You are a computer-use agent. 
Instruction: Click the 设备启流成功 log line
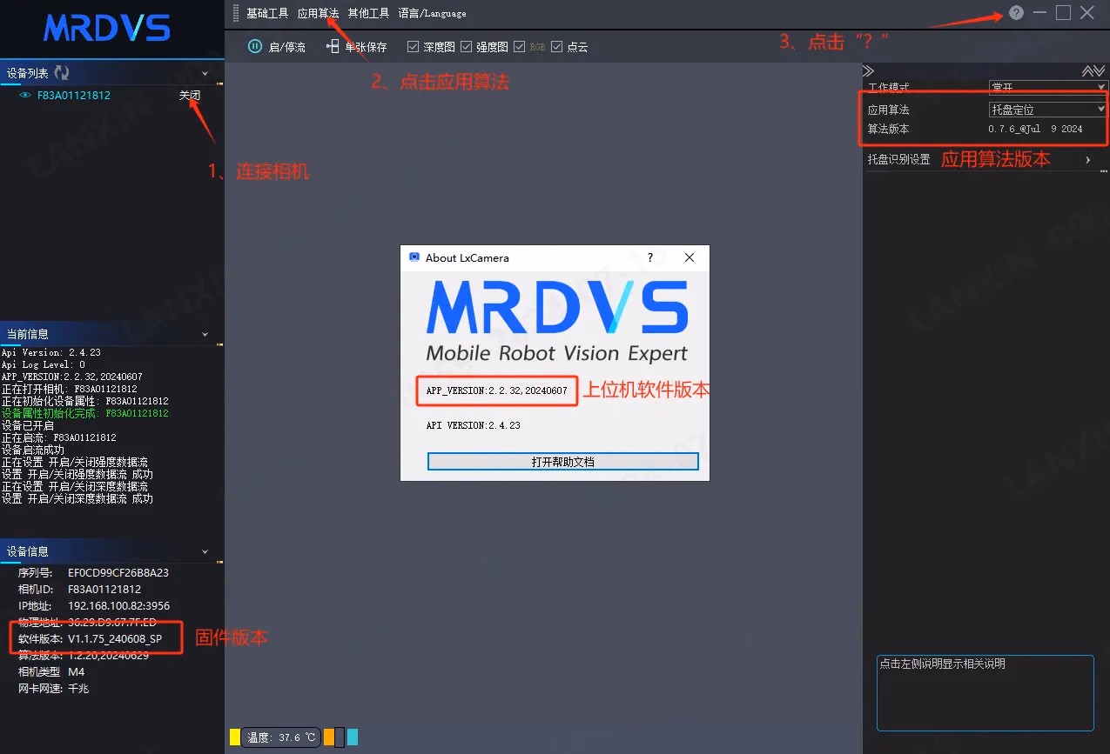pyautogui.click(x=33, y=450)
